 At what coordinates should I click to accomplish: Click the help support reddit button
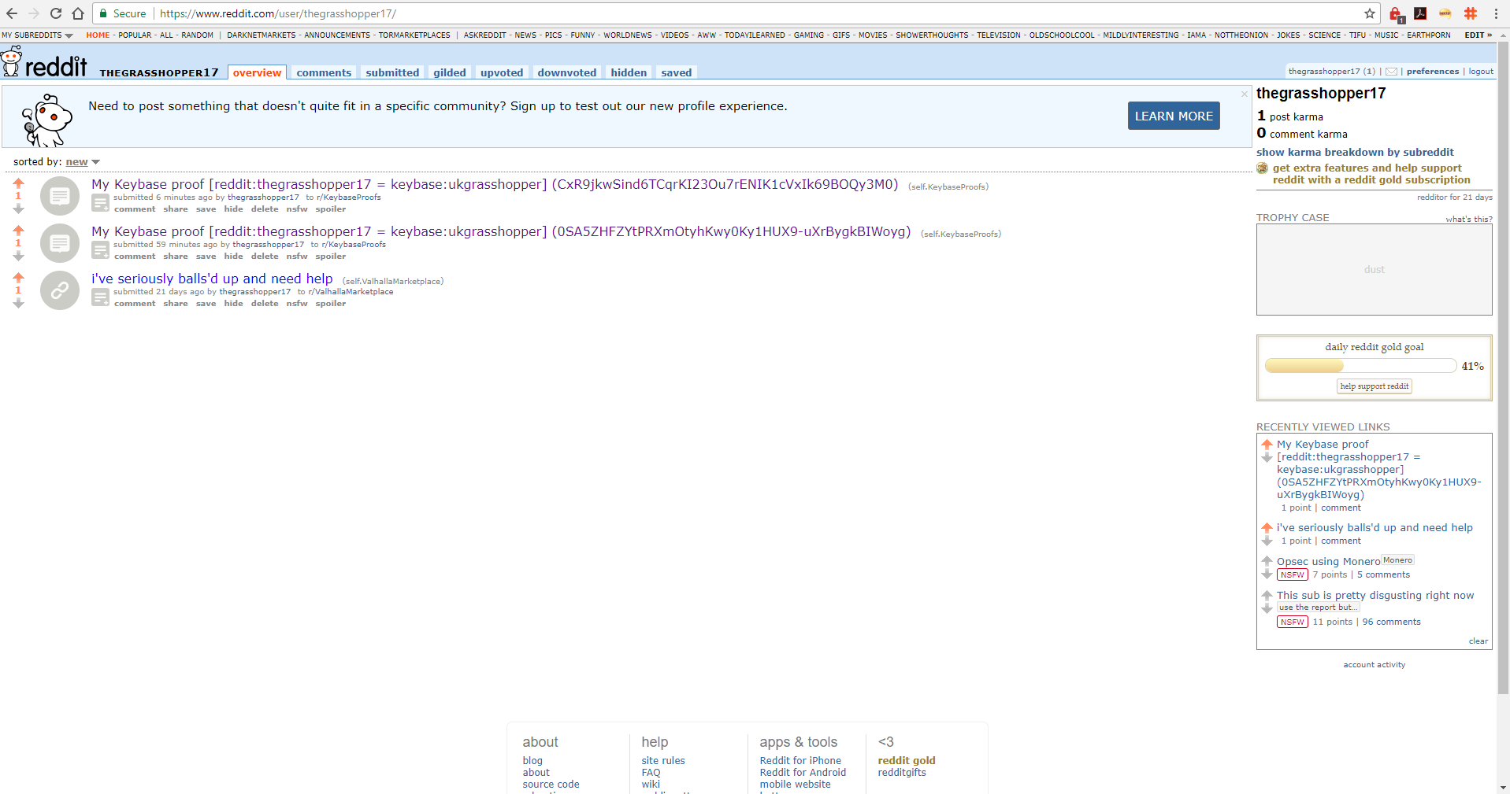1375,386
